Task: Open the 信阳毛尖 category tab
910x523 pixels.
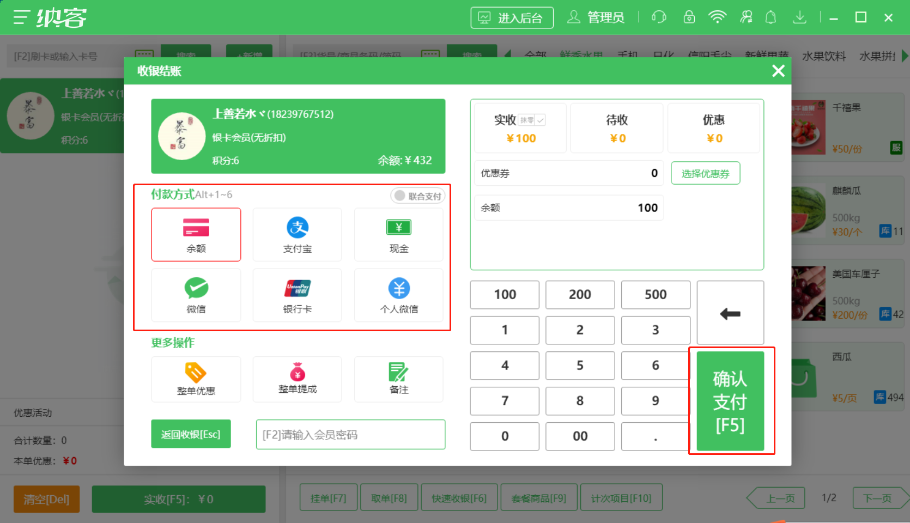Action: (709, 55)
